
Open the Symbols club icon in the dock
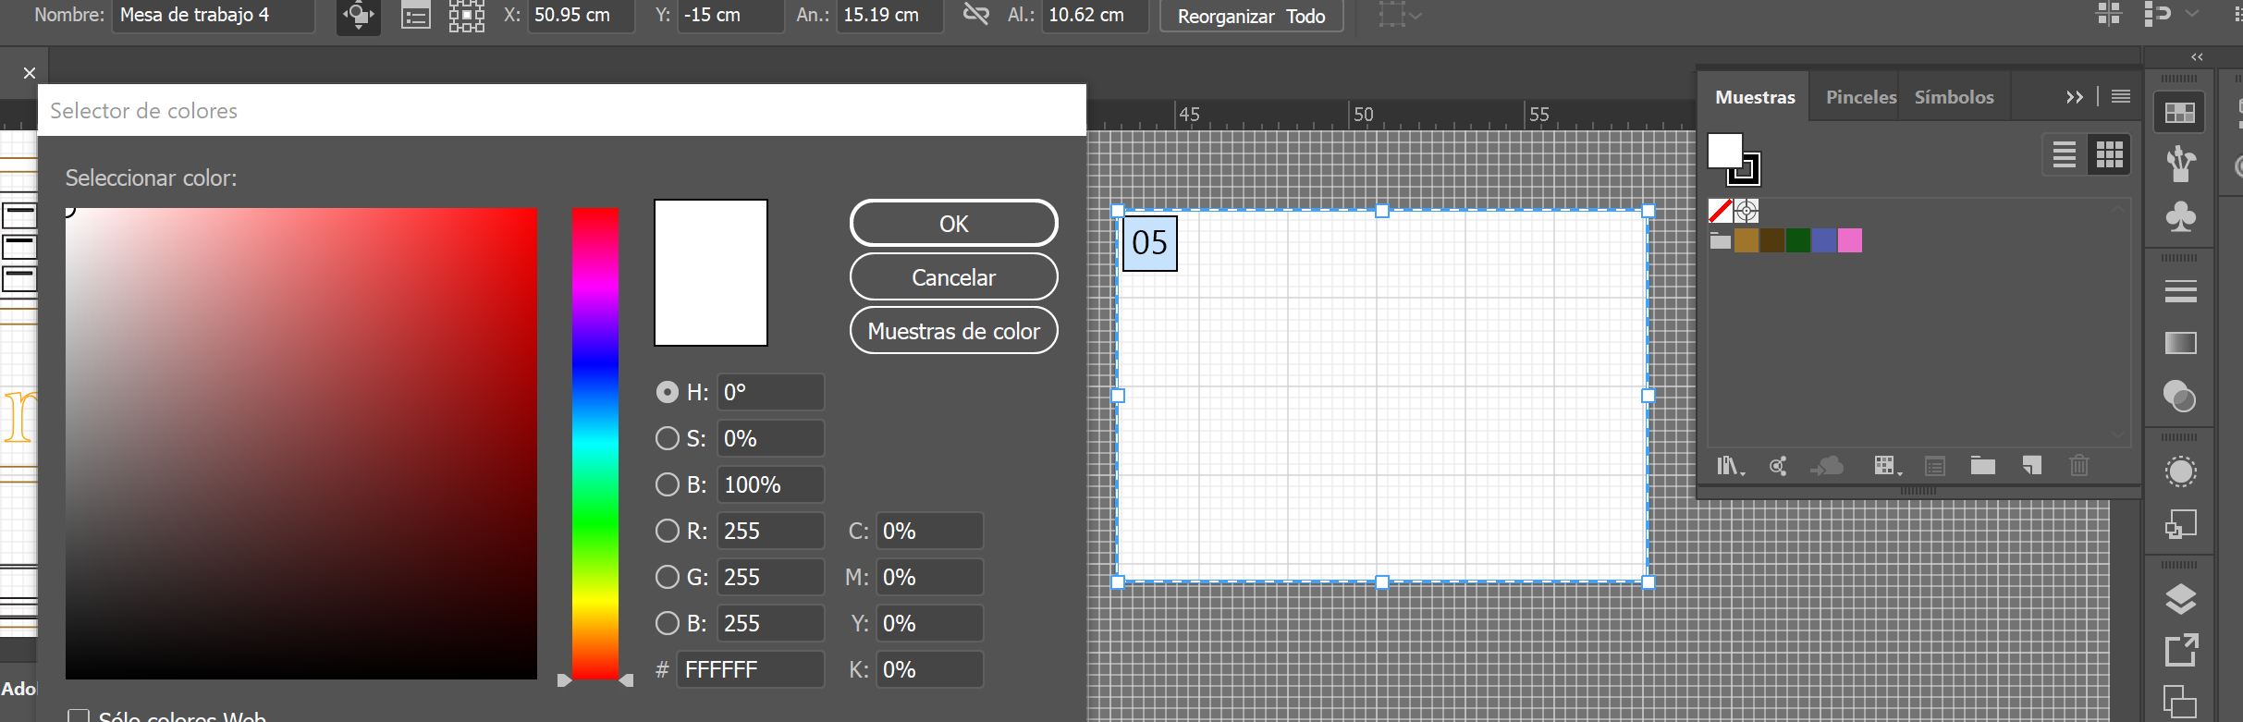coord(2180,216)
